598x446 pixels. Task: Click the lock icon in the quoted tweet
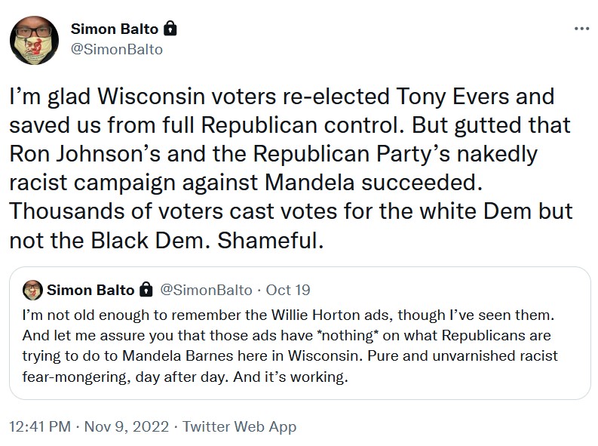click(x=146, y=290)
